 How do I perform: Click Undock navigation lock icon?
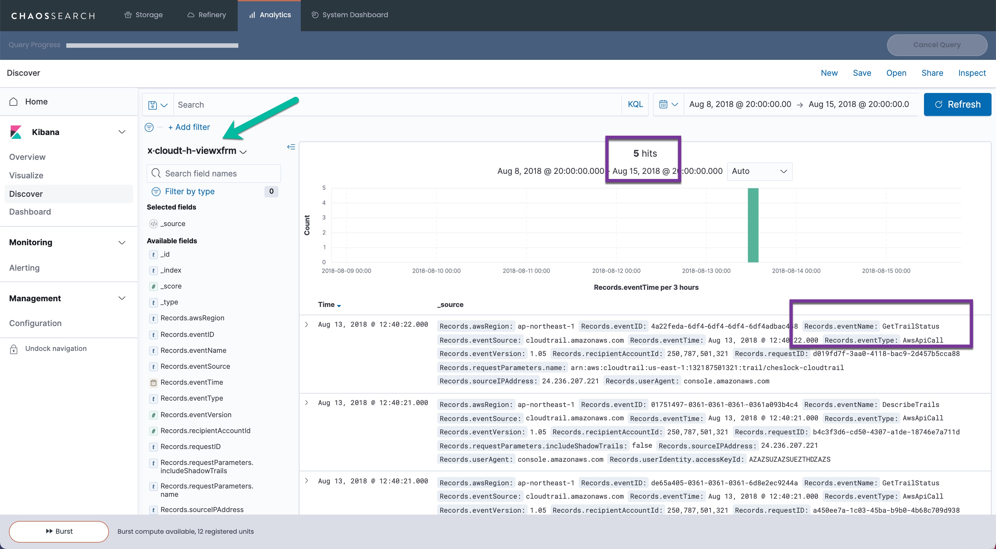[13, 349]
